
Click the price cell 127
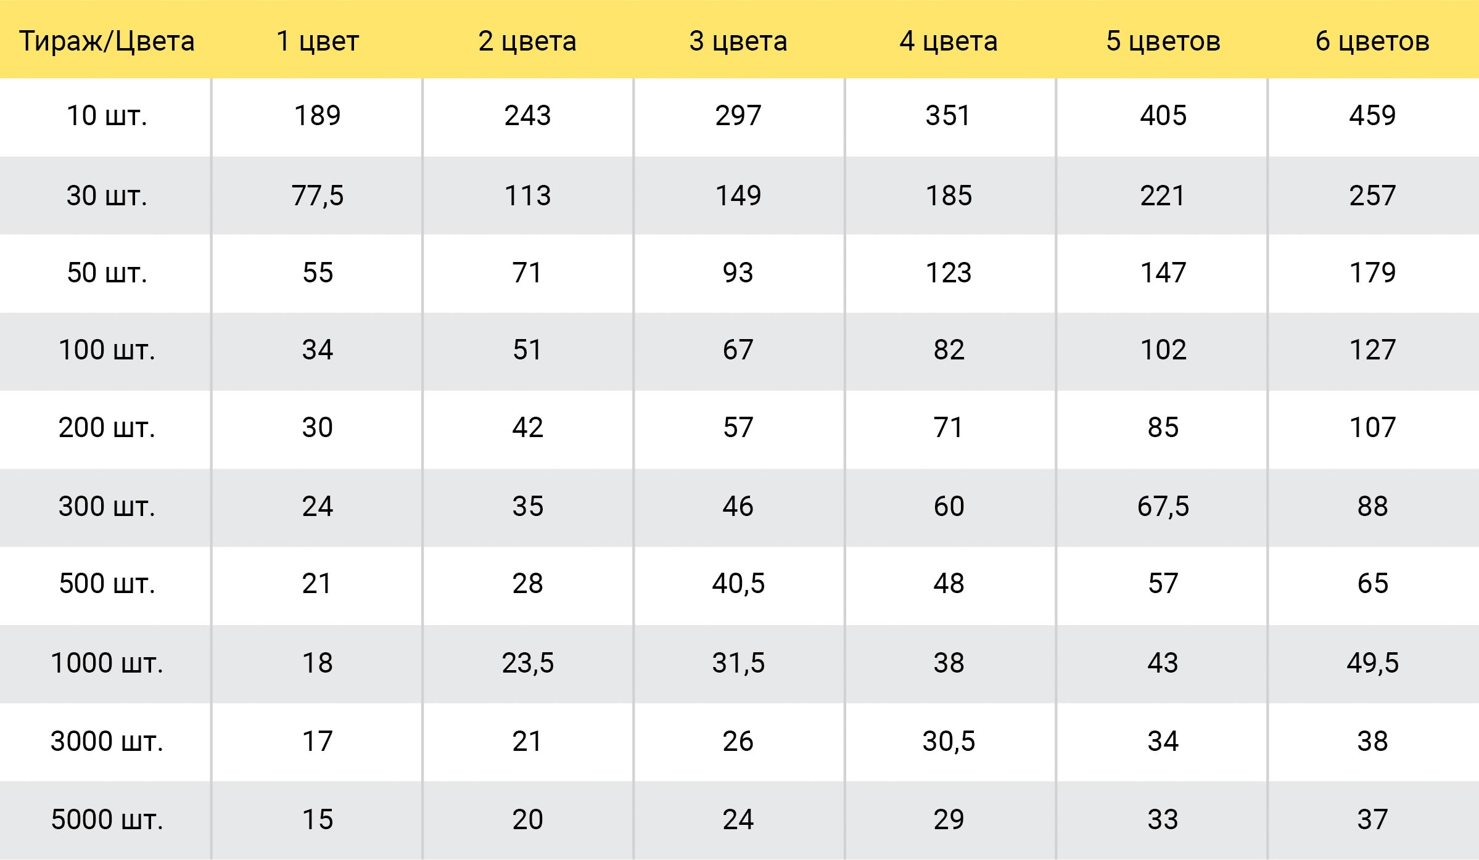[1372, 350]
